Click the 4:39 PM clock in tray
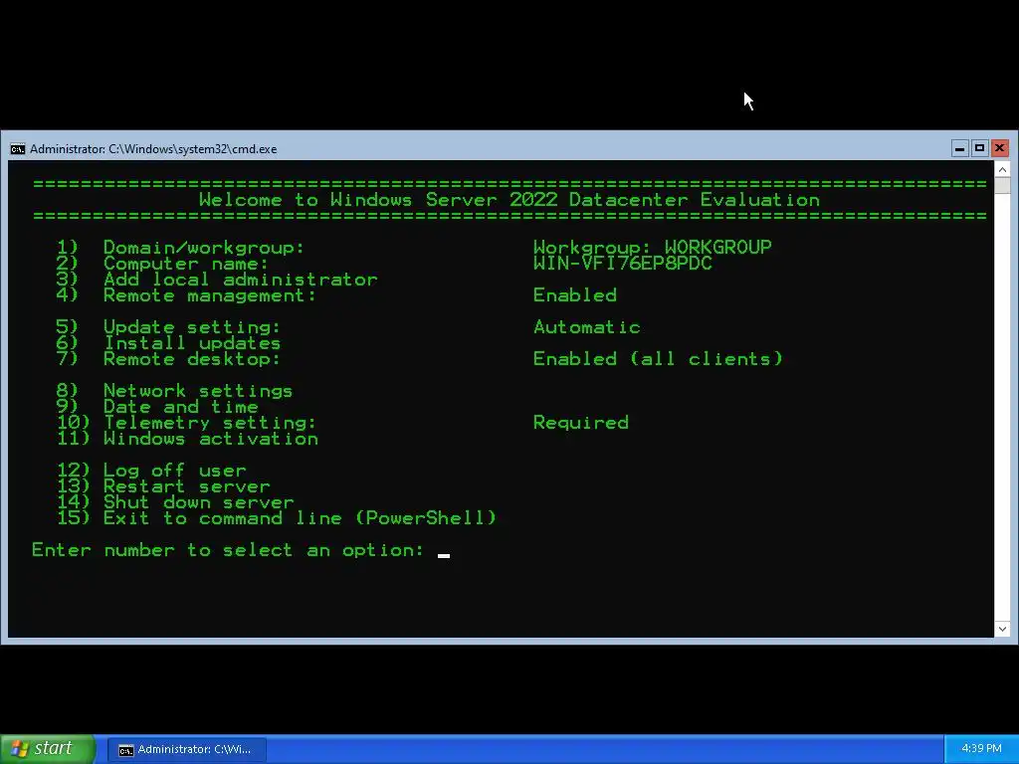1019x764 pixels. pyautogui.click(x=981, y=749)
